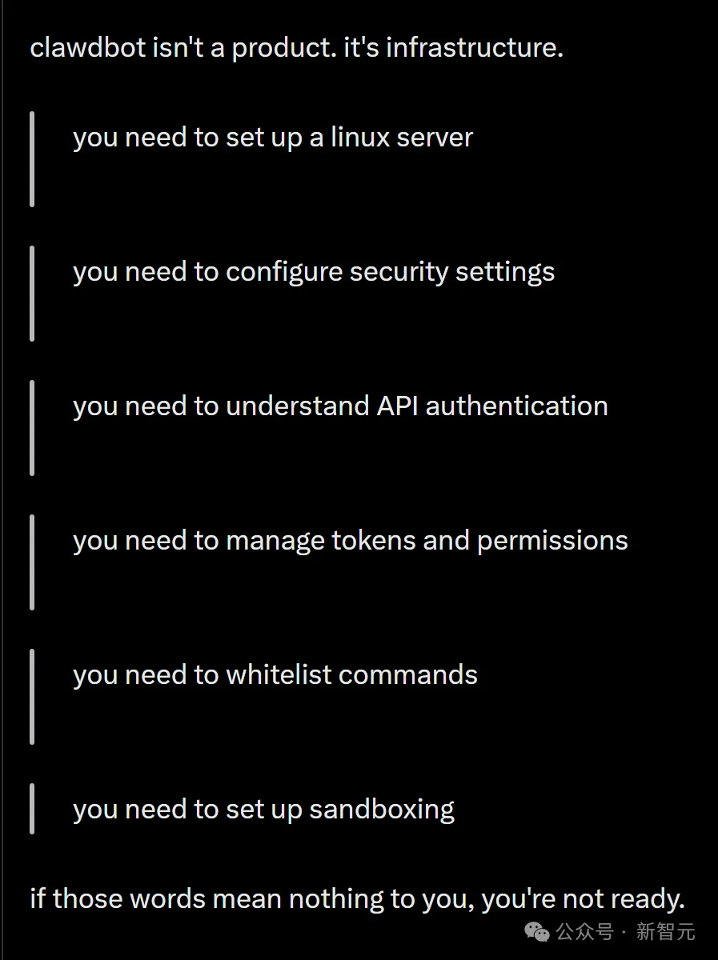
Task: Click the WeChat logo icon in watermark
Action: click(x=536, y=930)
